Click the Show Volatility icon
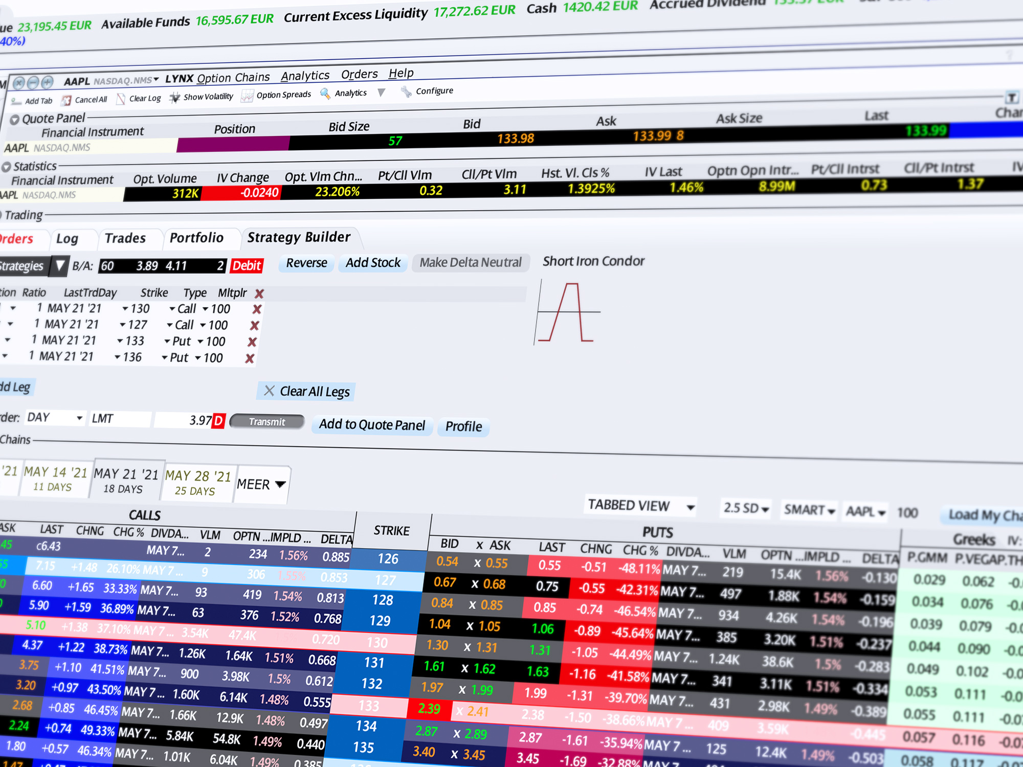 tap(175, 97)
